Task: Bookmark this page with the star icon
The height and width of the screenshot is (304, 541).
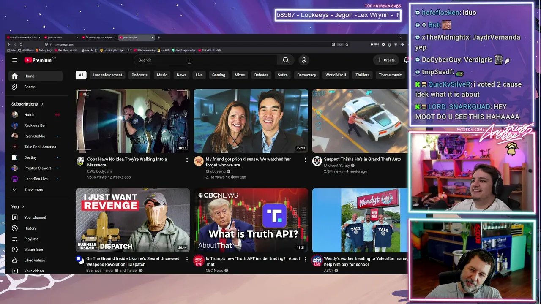Action: click(x=347, y=44)
